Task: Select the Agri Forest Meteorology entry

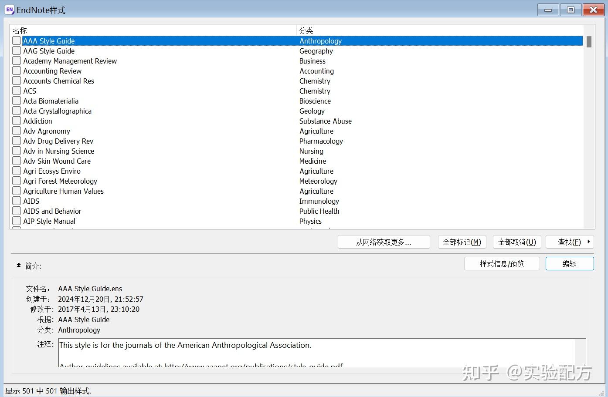Action: coord(131,181)
